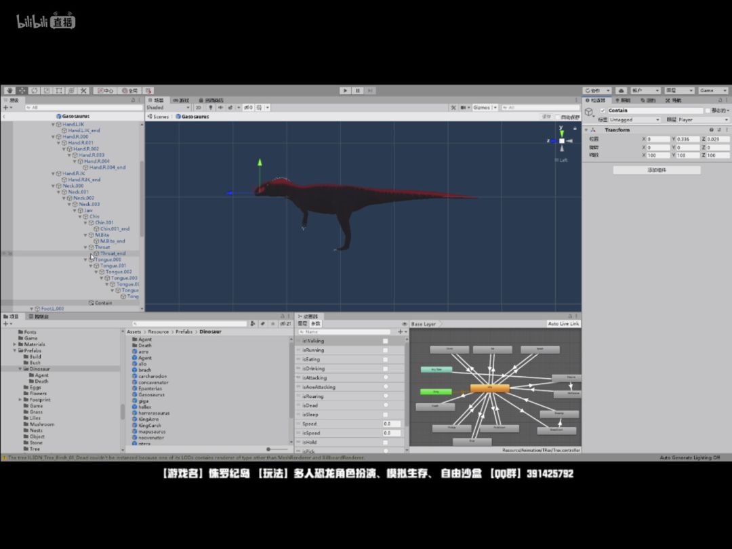
Task: Select the Hand tool in the toolbar
Action: click(x=9, y=91)
